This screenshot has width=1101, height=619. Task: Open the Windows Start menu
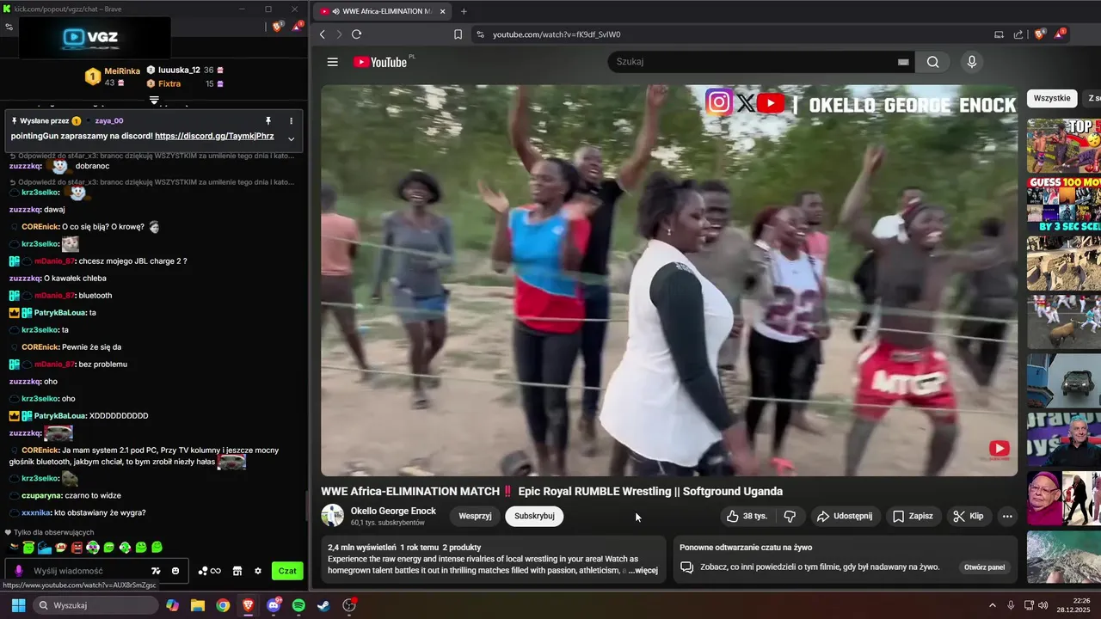[x=18, y=605]
